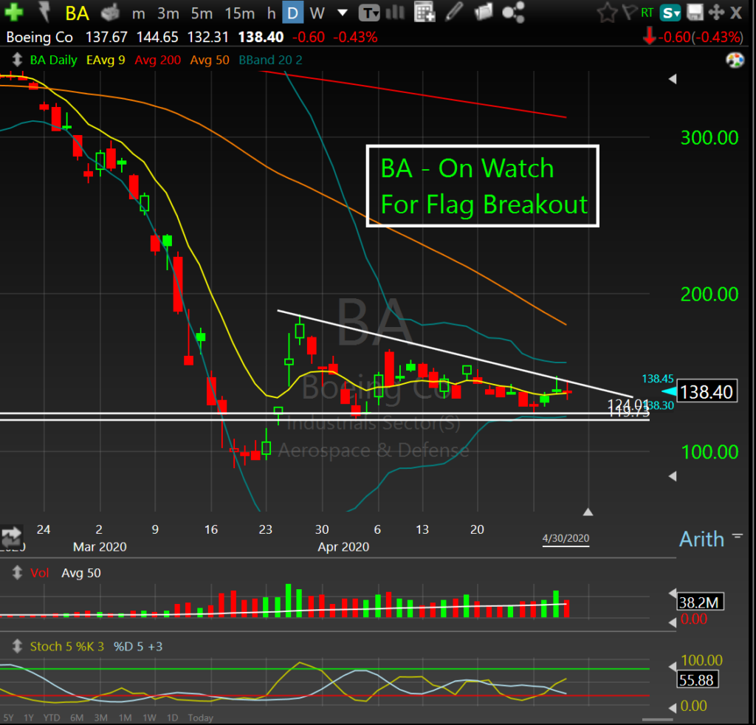Set the time range to 6M
The image size is (756, 725).
(77, 718)
